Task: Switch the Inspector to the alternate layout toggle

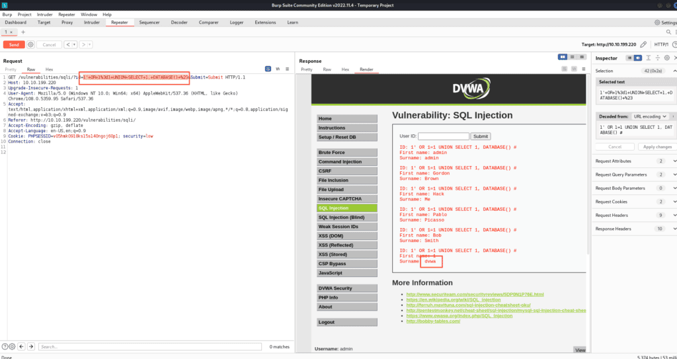Action: click(x=638, y=58)
